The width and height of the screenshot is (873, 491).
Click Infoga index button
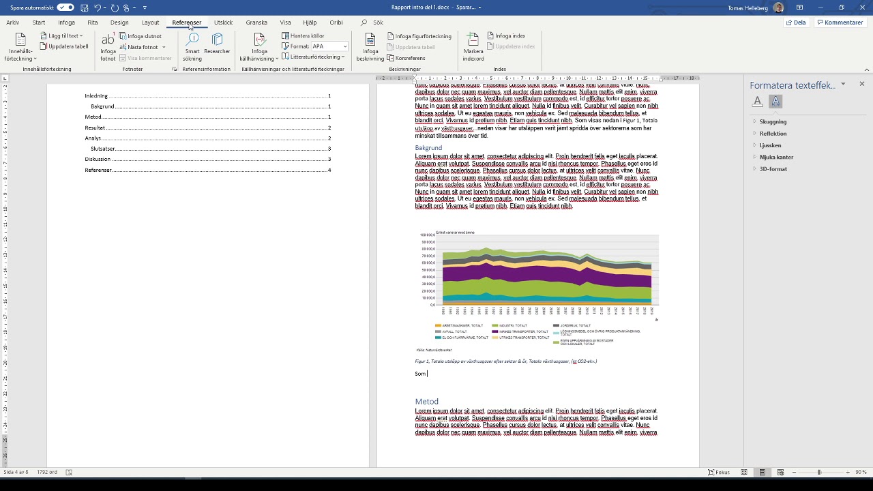pyautogui.click(x=506, y=35)
